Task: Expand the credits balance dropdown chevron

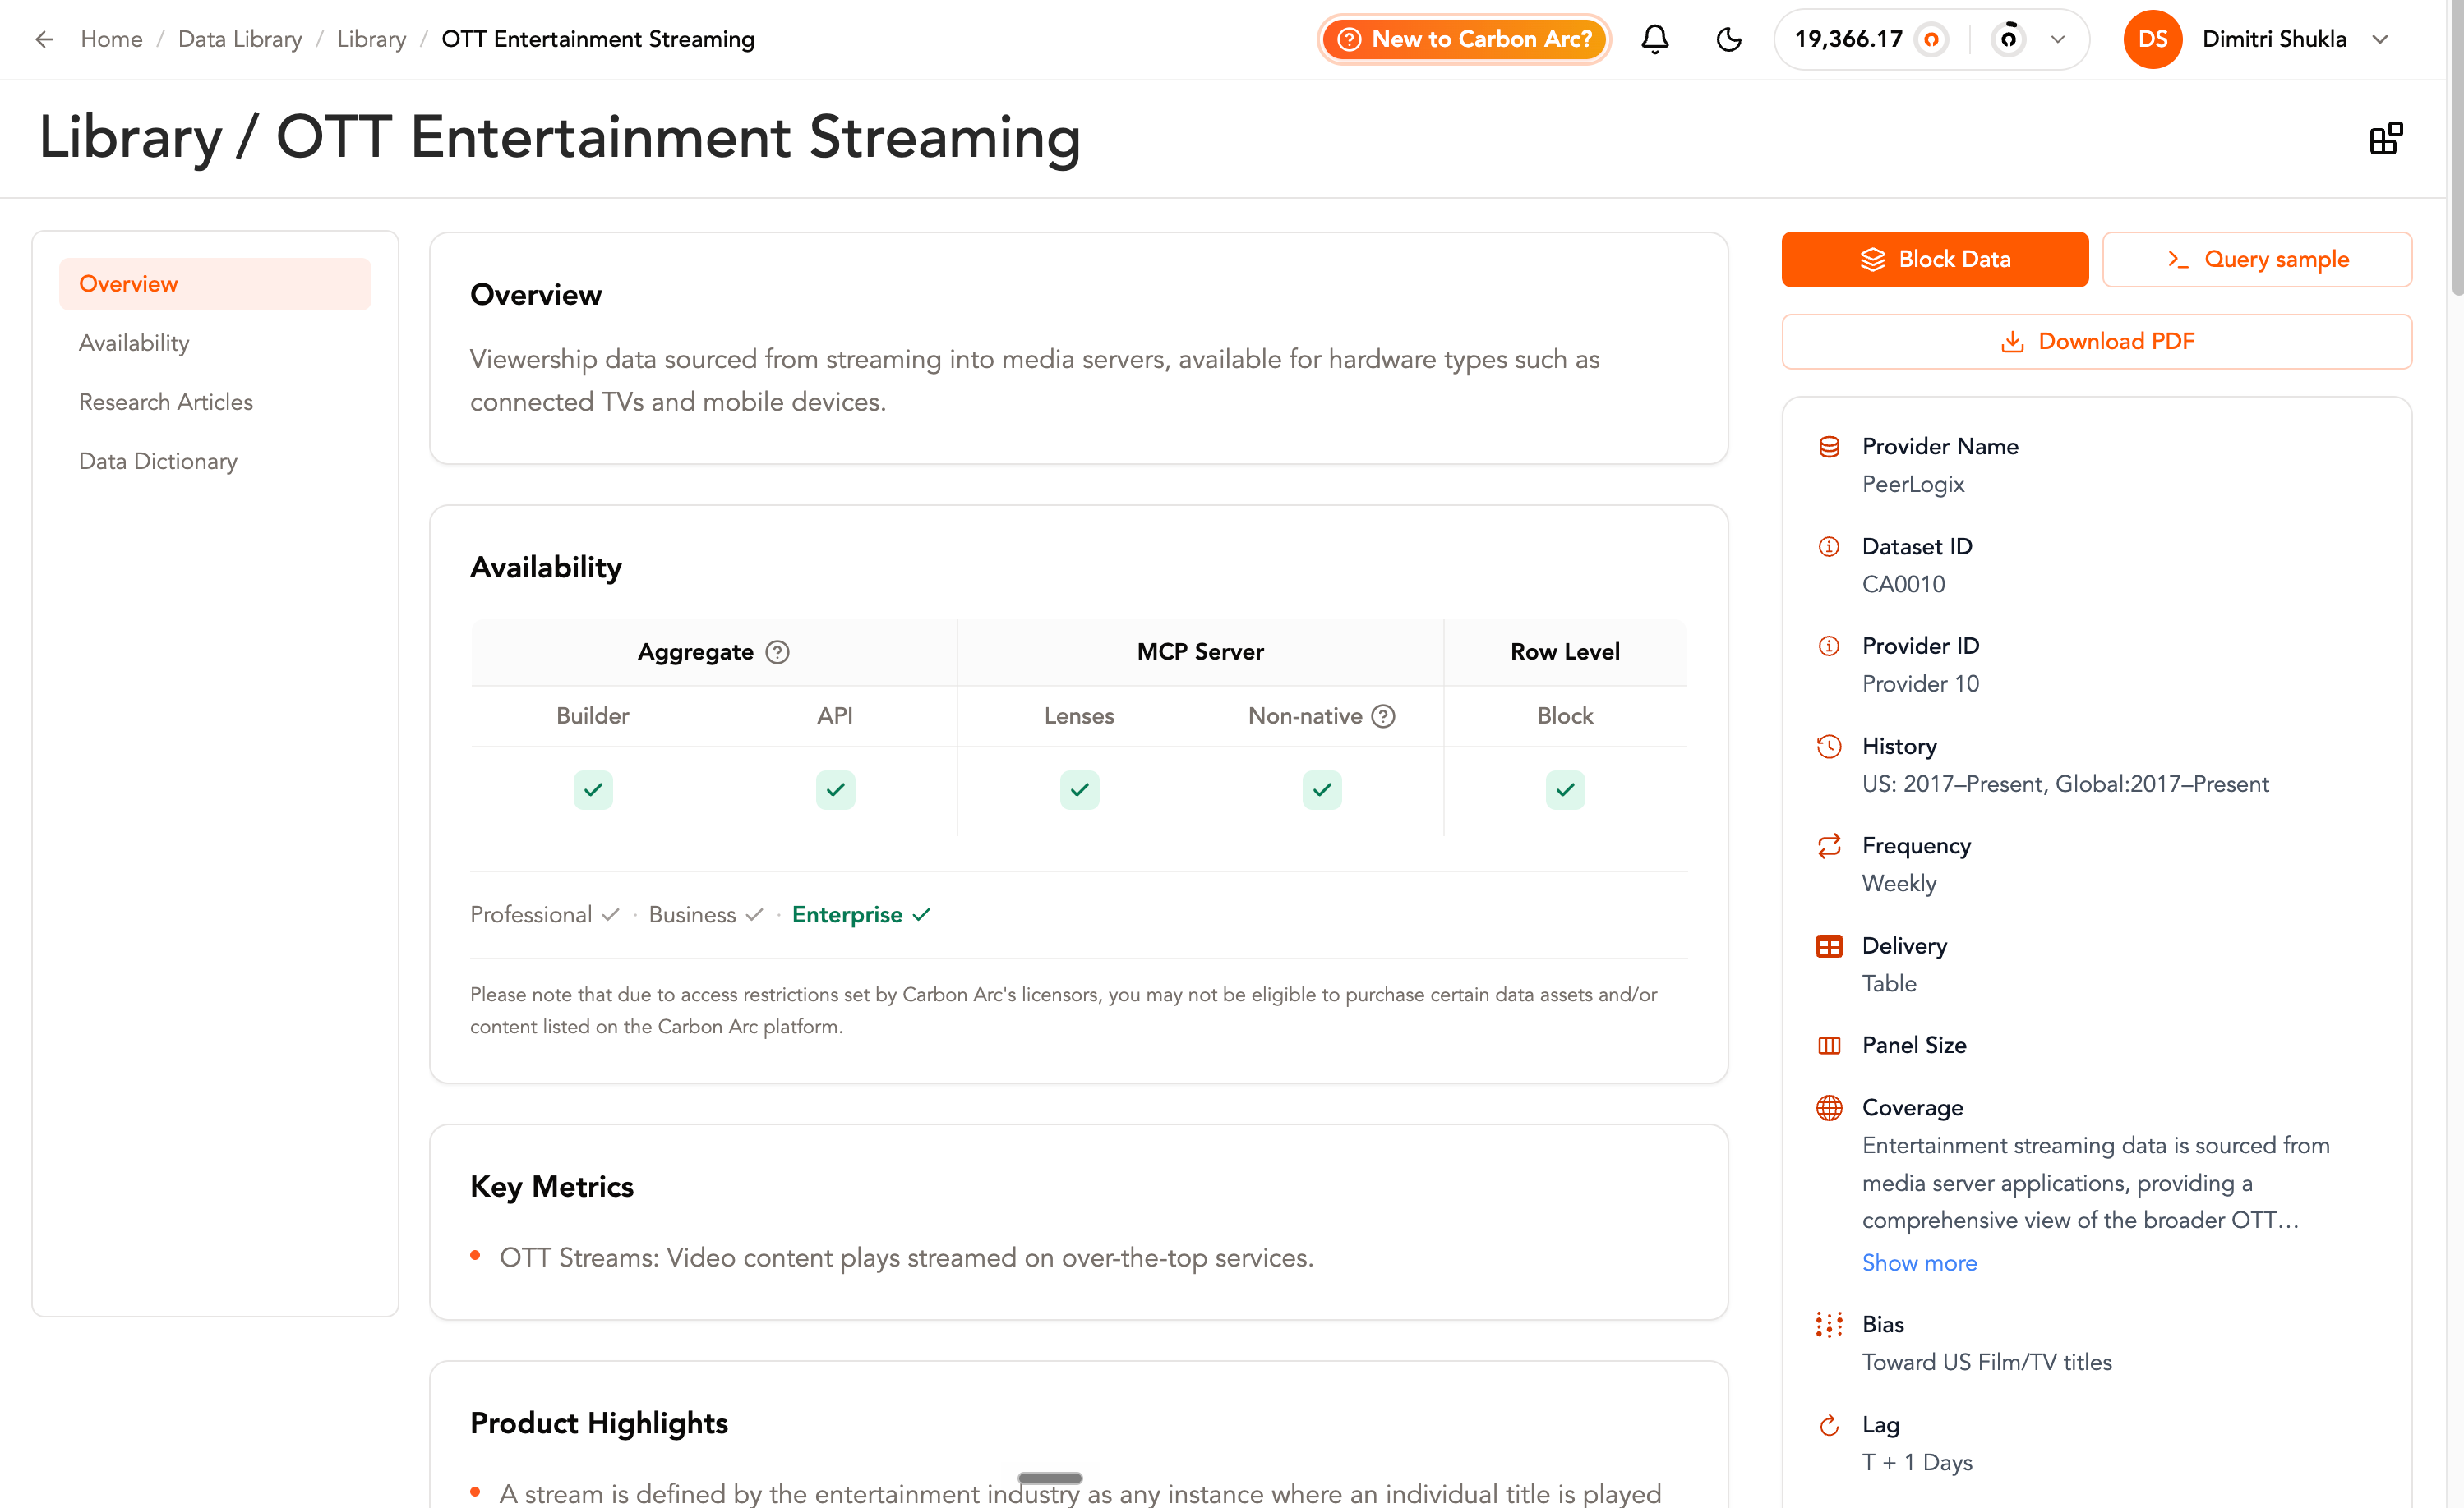Action: point(2058,39)
